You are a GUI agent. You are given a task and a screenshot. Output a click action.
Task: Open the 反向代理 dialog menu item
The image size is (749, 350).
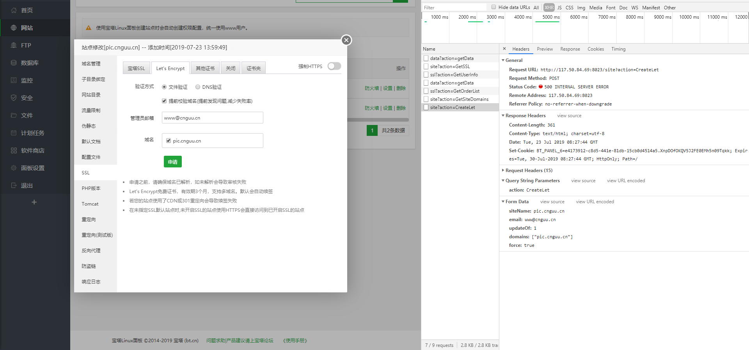(x=96, y=250)
